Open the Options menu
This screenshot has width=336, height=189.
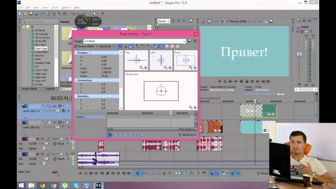point(66,8)
